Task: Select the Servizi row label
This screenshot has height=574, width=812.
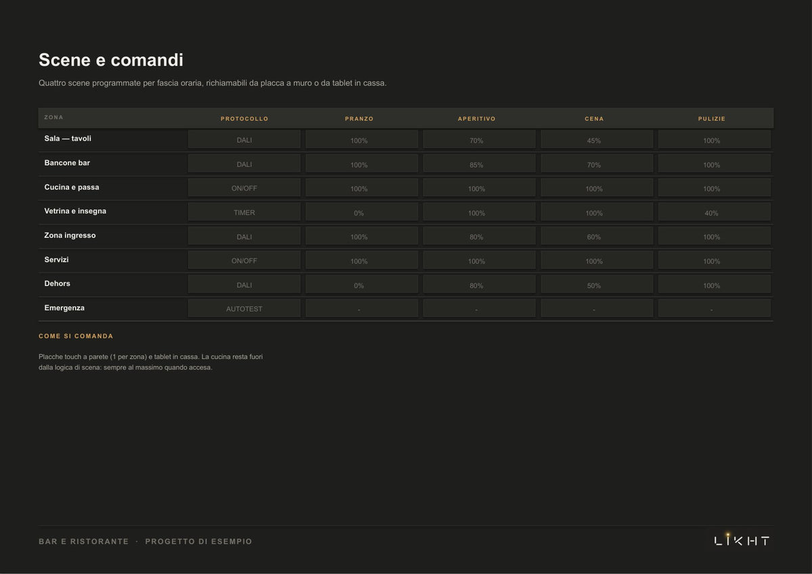Action: pyautogui.click(x=56, y=260)
